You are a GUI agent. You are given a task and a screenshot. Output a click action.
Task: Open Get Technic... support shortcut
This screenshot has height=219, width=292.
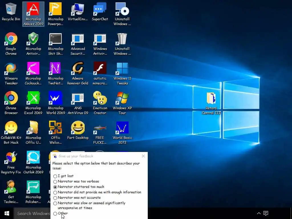tap(11, 192)
